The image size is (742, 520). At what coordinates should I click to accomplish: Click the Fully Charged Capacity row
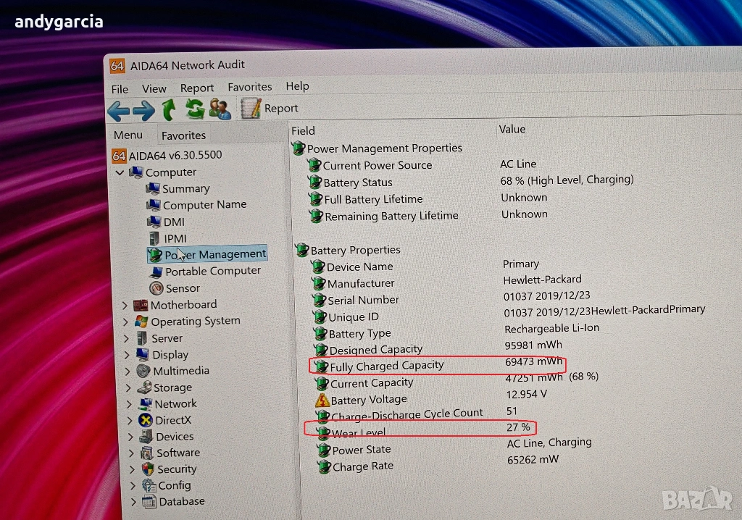386,366
